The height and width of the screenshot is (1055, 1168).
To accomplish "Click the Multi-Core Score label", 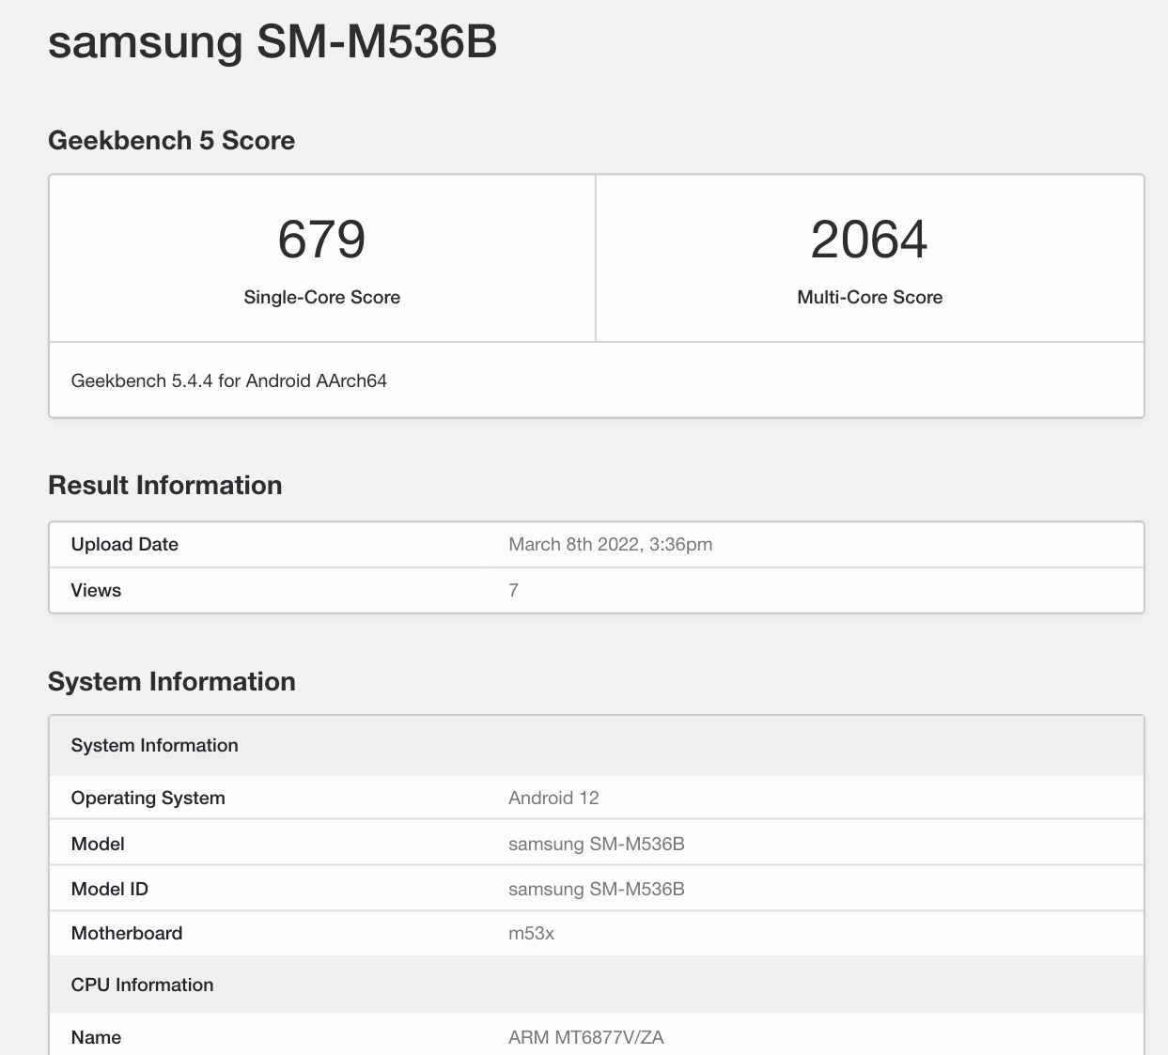I will tap(869, 298).
